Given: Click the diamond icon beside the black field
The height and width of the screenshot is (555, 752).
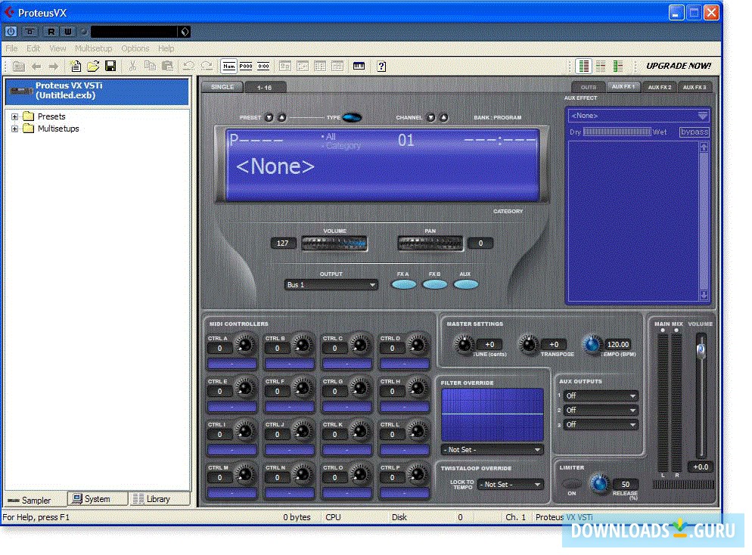Looking at the screenshot, I should [x=185, y=32].
